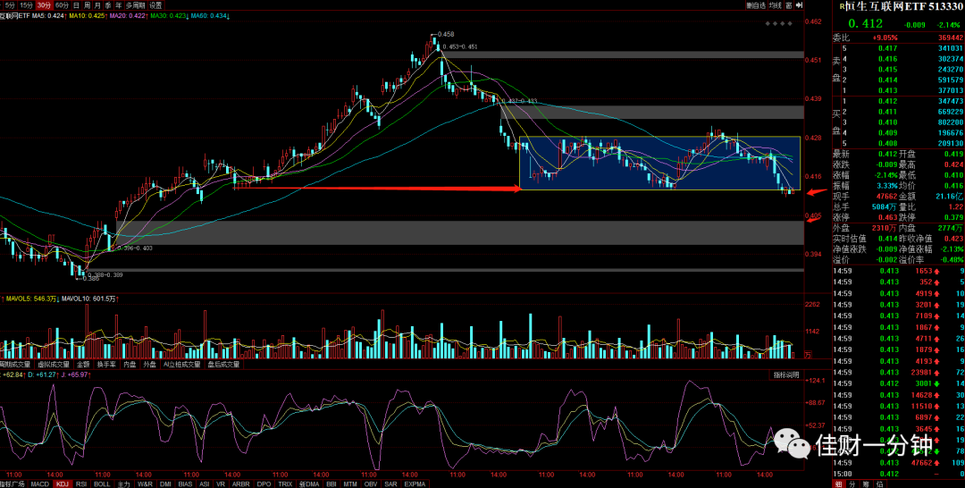Open 指标说明 indicator explanation
Screen dimensions: 965x488
coord(786,374)
